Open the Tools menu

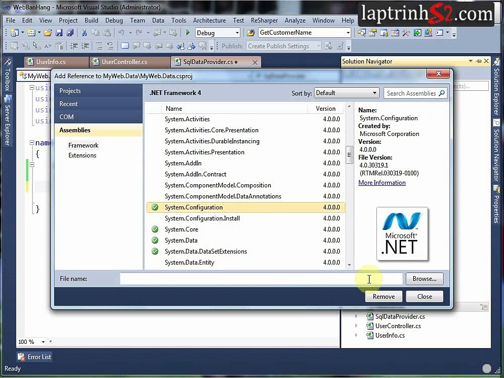(x=178, y=20)
